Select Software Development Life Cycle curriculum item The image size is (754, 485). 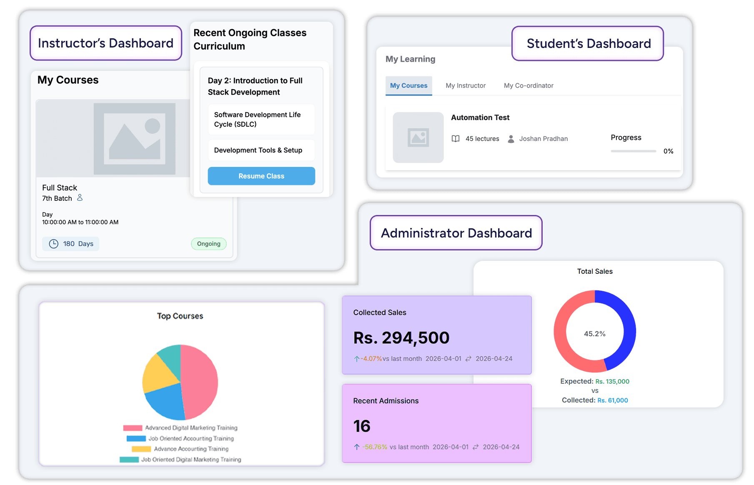click(261, 120)
